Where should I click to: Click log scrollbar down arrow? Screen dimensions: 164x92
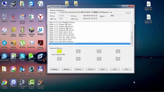pyautogui.click(x=131, y=45)
